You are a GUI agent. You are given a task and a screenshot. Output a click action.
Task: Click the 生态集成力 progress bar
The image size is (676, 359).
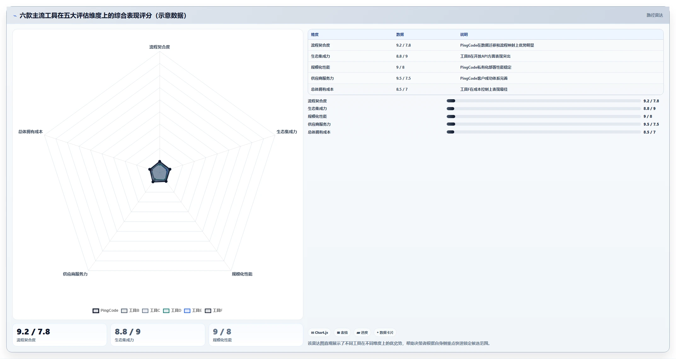[x=544, y=109]
